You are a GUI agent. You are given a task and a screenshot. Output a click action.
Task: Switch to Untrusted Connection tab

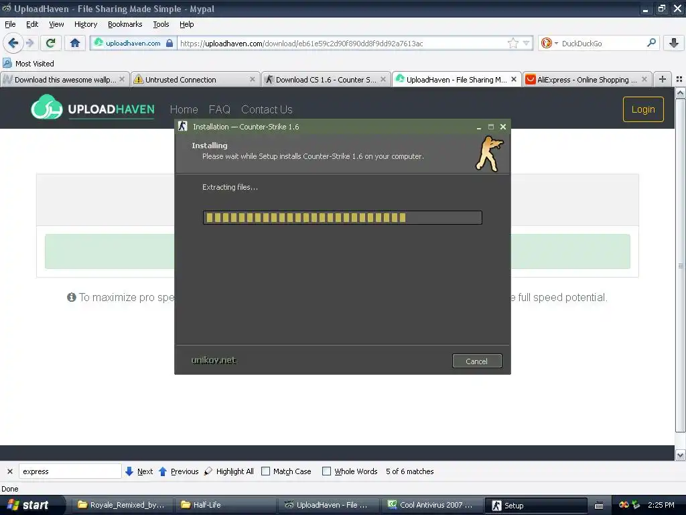coord(195,79)
